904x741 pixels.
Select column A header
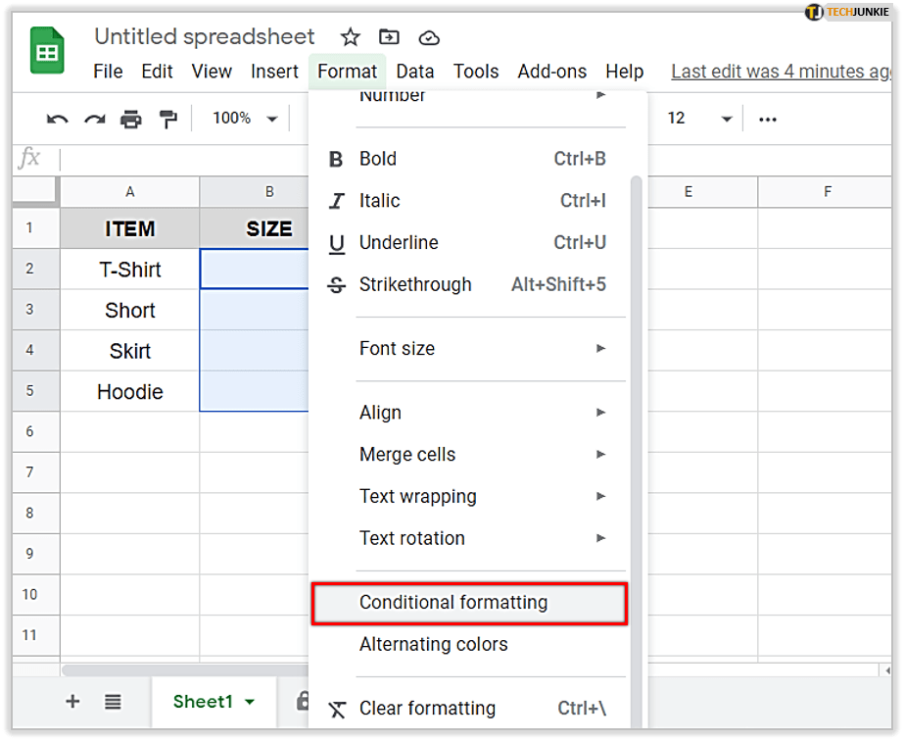coord(129,192)
